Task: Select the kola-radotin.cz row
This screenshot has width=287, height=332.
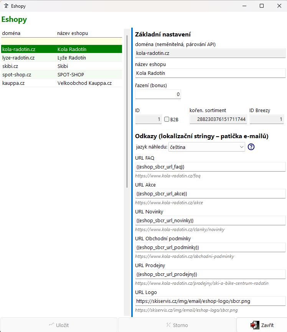Action: (62, 49)
